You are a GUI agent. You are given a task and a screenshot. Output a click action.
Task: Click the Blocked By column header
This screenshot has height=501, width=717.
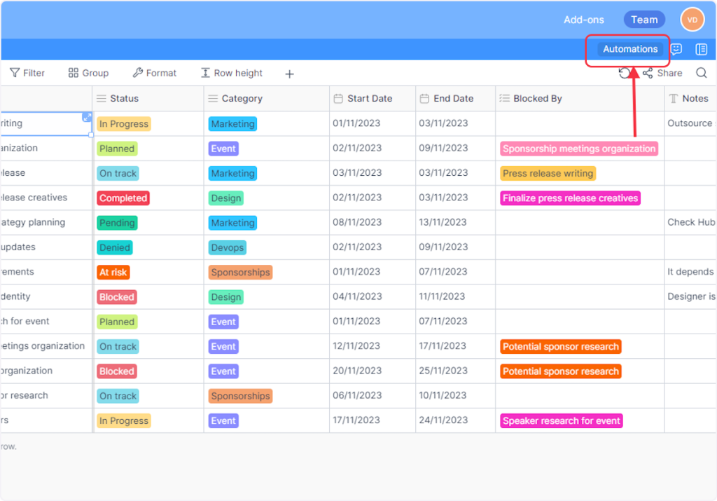[537, 99]
